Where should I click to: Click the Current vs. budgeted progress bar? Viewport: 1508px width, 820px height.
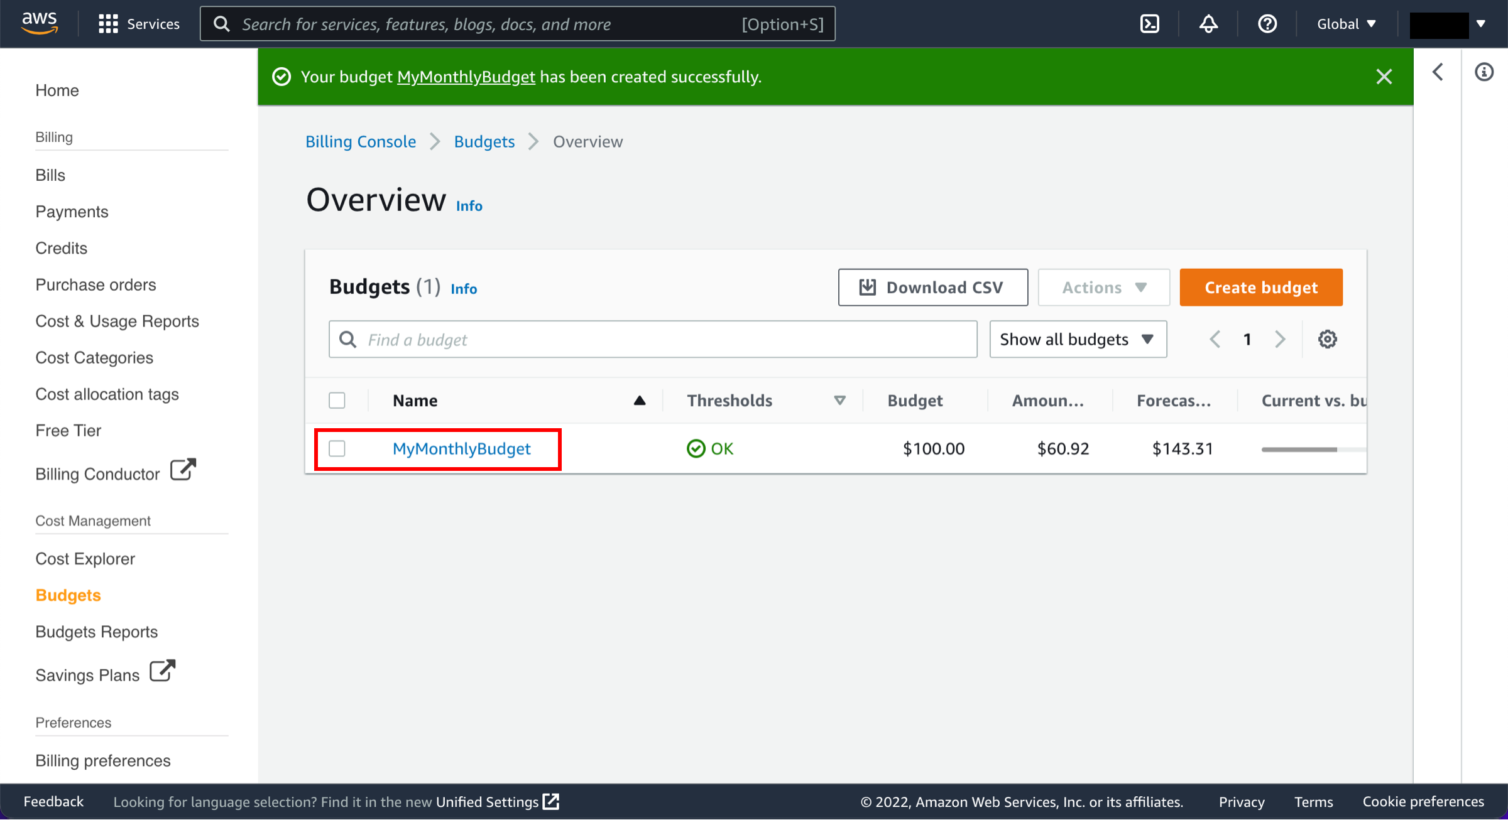click(x=1313, y=450)
